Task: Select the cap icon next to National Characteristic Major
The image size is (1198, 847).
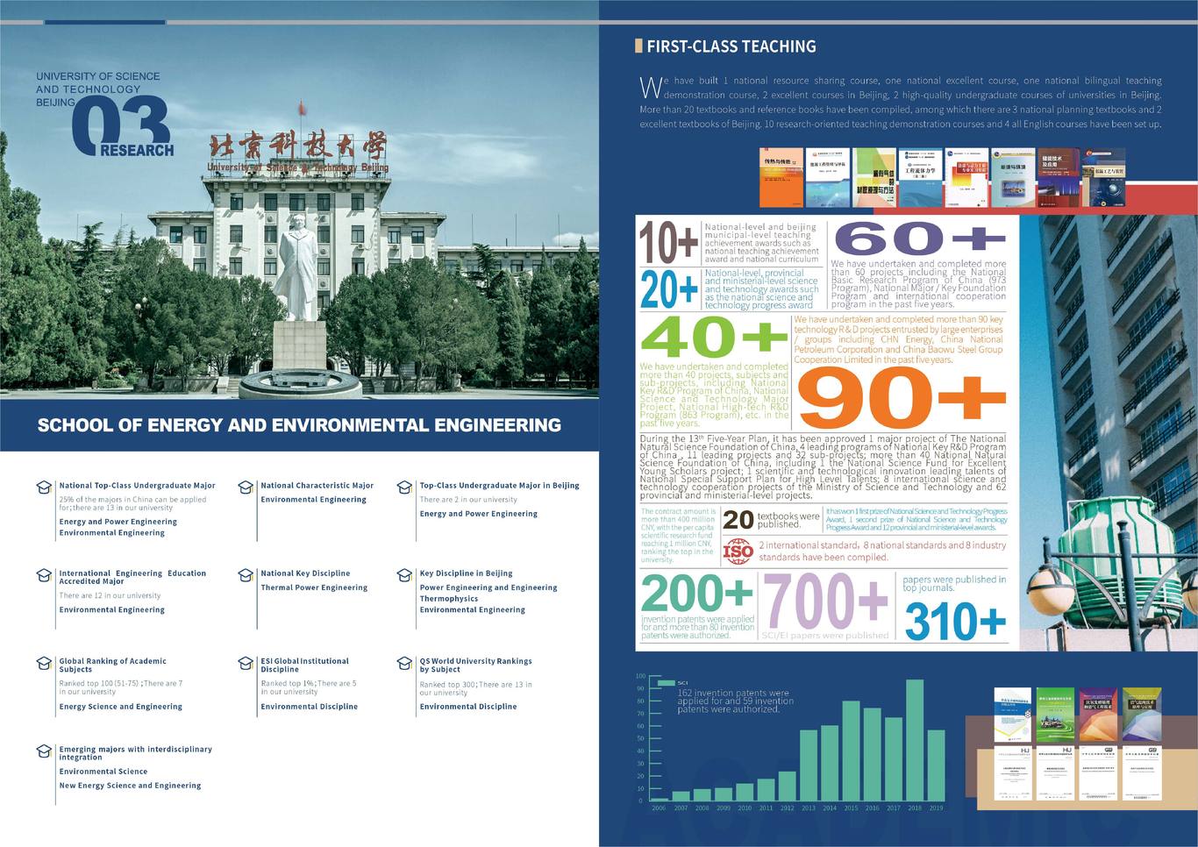Action: pyautogui.click(x=246, y=487)
